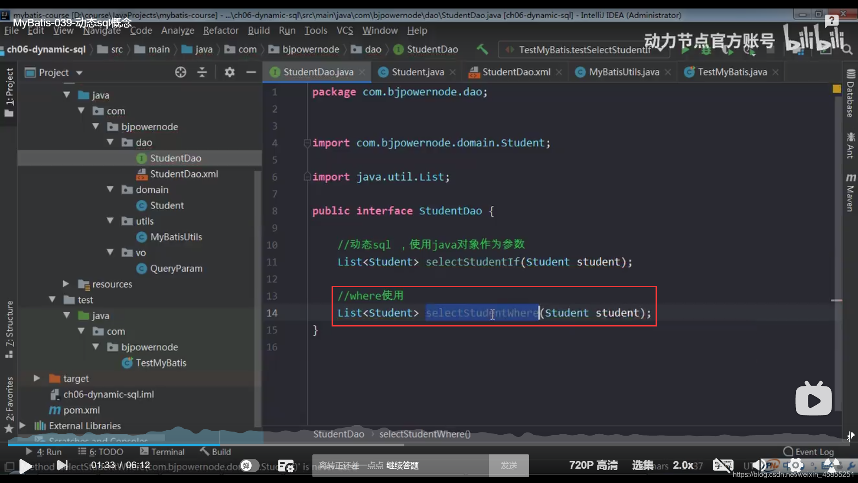Screen dimensions: 858x483
Task: Expand the target folder
Action: pyautogui.click(x=37, y=378)
